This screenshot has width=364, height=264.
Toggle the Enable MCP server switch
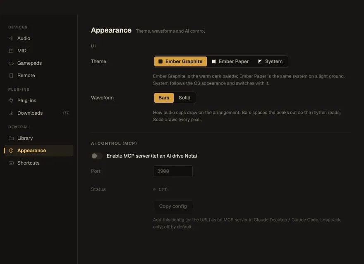click(96, 156)
